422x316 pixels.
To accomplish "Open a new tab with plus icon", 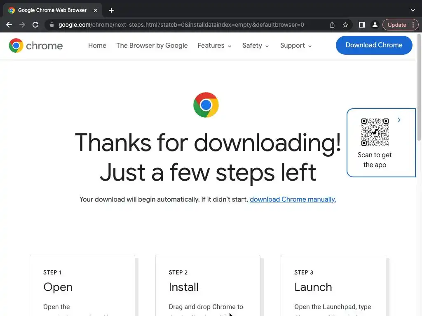I will pyautogui.click(x=111, y=10).
